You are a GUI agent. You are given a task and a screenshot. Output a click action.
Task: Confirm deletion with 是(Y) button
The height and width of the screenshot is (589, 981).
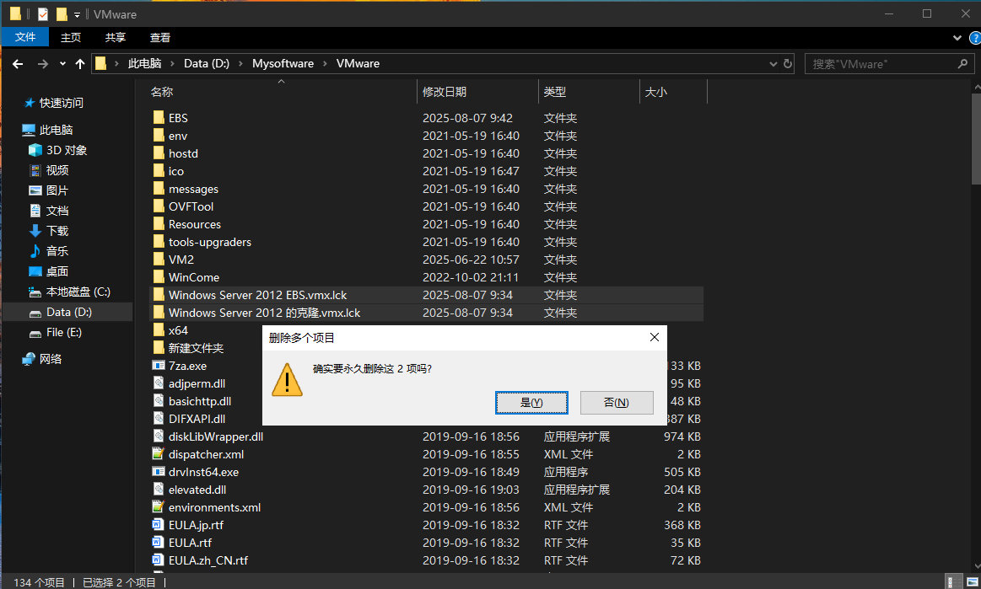[531, 403]
